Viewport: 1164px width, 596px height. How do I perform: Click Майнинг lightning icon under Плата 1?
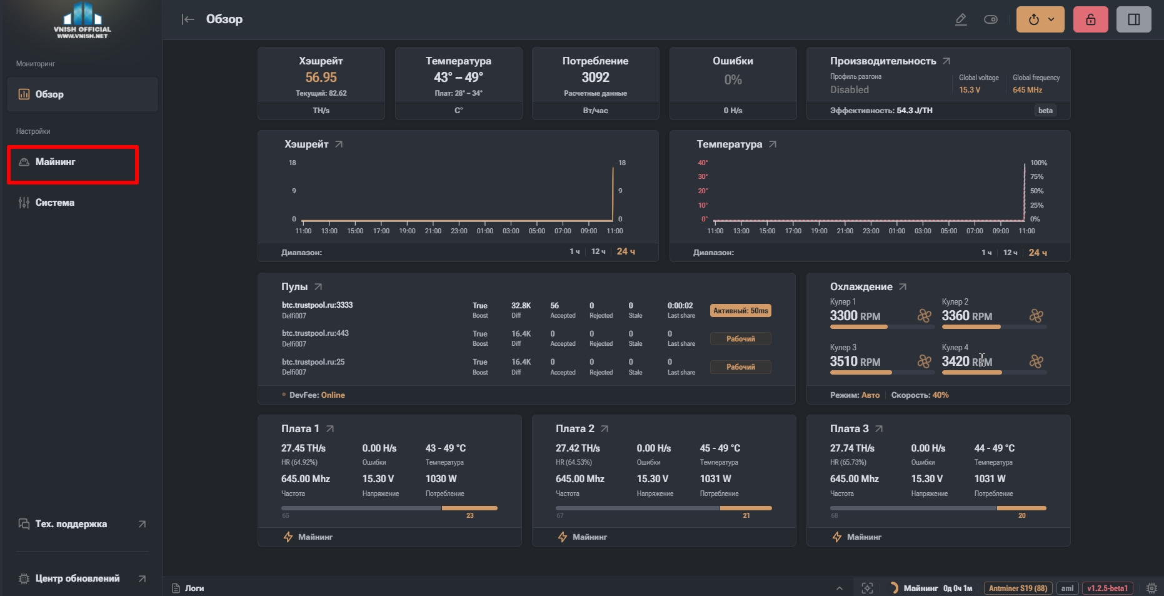288,537
